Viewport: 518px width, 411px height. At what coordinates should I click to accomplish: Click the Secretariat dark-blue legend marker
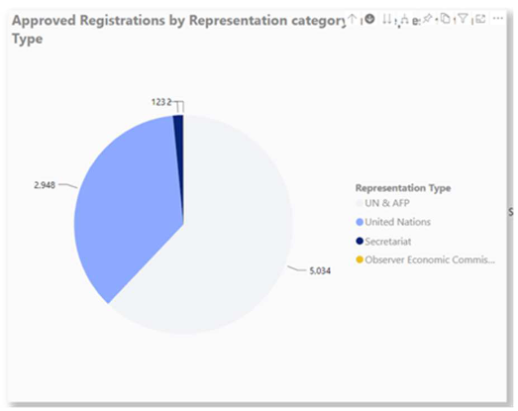(360, 242)
